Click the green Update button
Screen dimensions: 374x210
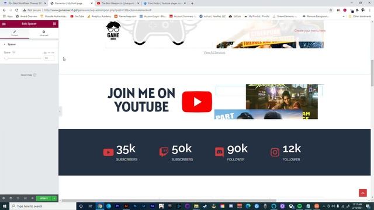click(x=44, y=198)
